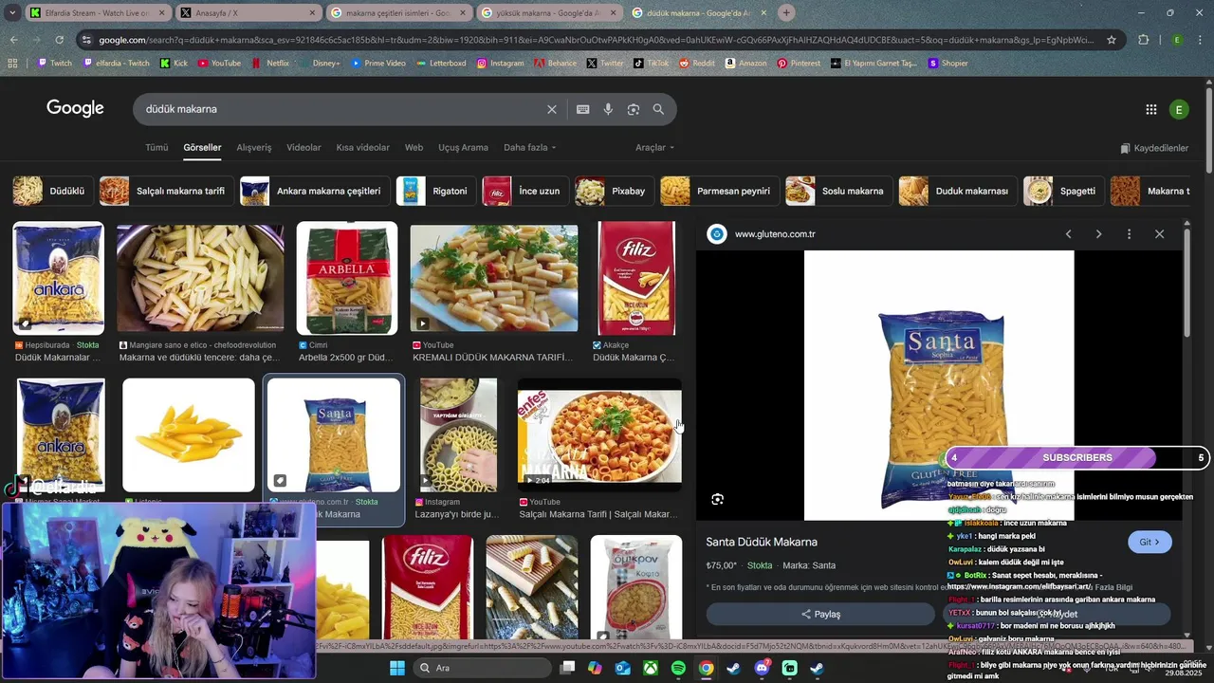
Task: Switch to the Kısa videolar tab
Action: [x=363, y=148]
